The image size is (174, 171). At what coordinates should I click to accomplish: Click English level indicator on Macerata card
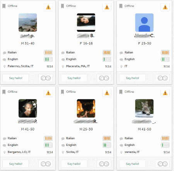[107, 59]
